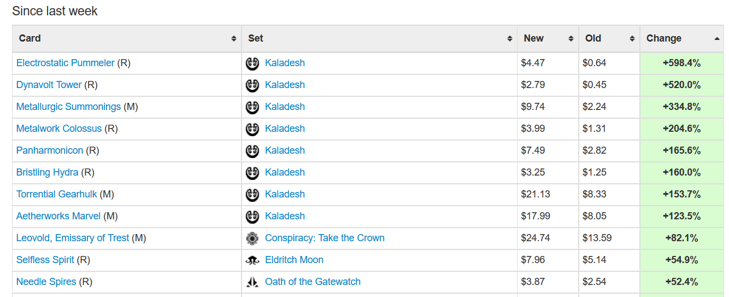Click the Kaladesh set icon beside Electrostatic Pummeler
The image size is (729, 297).
(252, 63)
